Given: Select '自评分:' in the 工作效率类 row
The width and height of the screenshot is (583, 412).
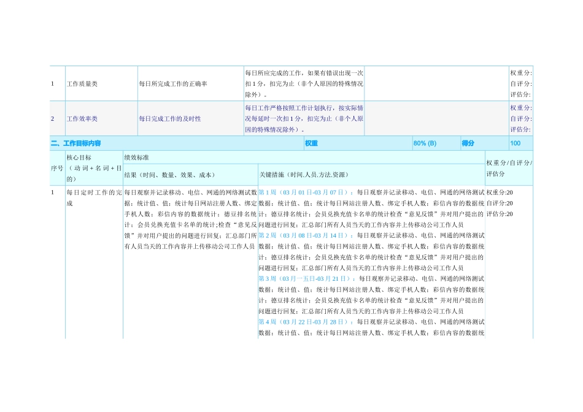Looking at the screenshot, I should coord(521,119).
